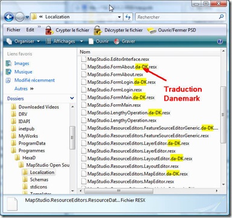Select ResourceEditors.MapEditor.resx file

[x=127, y=181]
